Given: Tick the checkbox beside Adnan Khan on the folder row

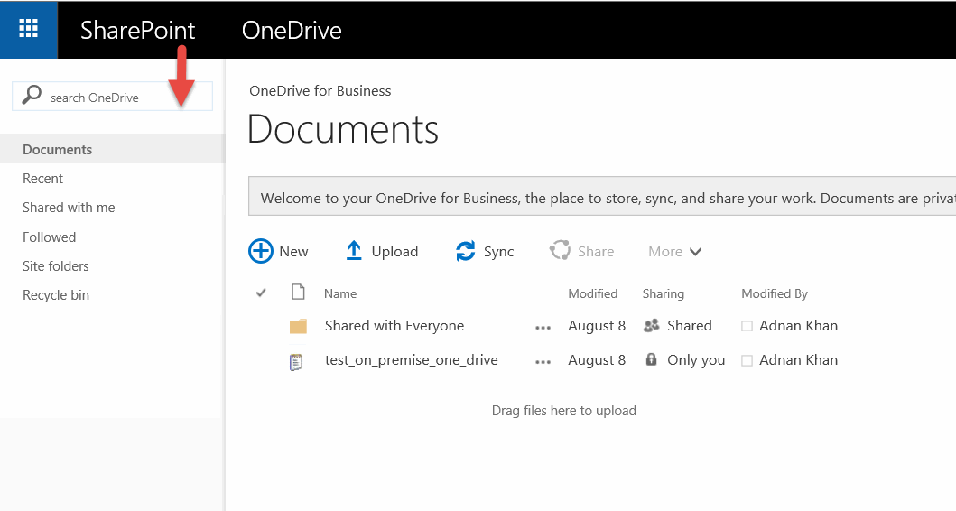Looking at the screenshot, I should pyautogui.click(x=747, y=326).
